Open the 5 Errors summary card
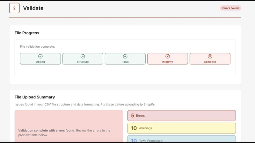Viewport: 255px width, 143px height. point(181,116)
